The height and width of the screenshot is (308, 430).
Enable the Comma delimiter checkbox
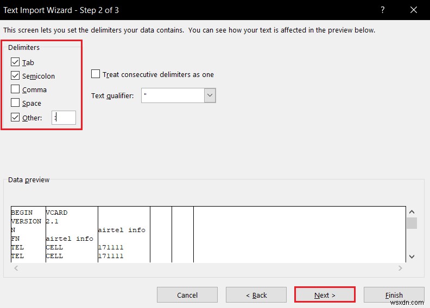click(15, 89)
